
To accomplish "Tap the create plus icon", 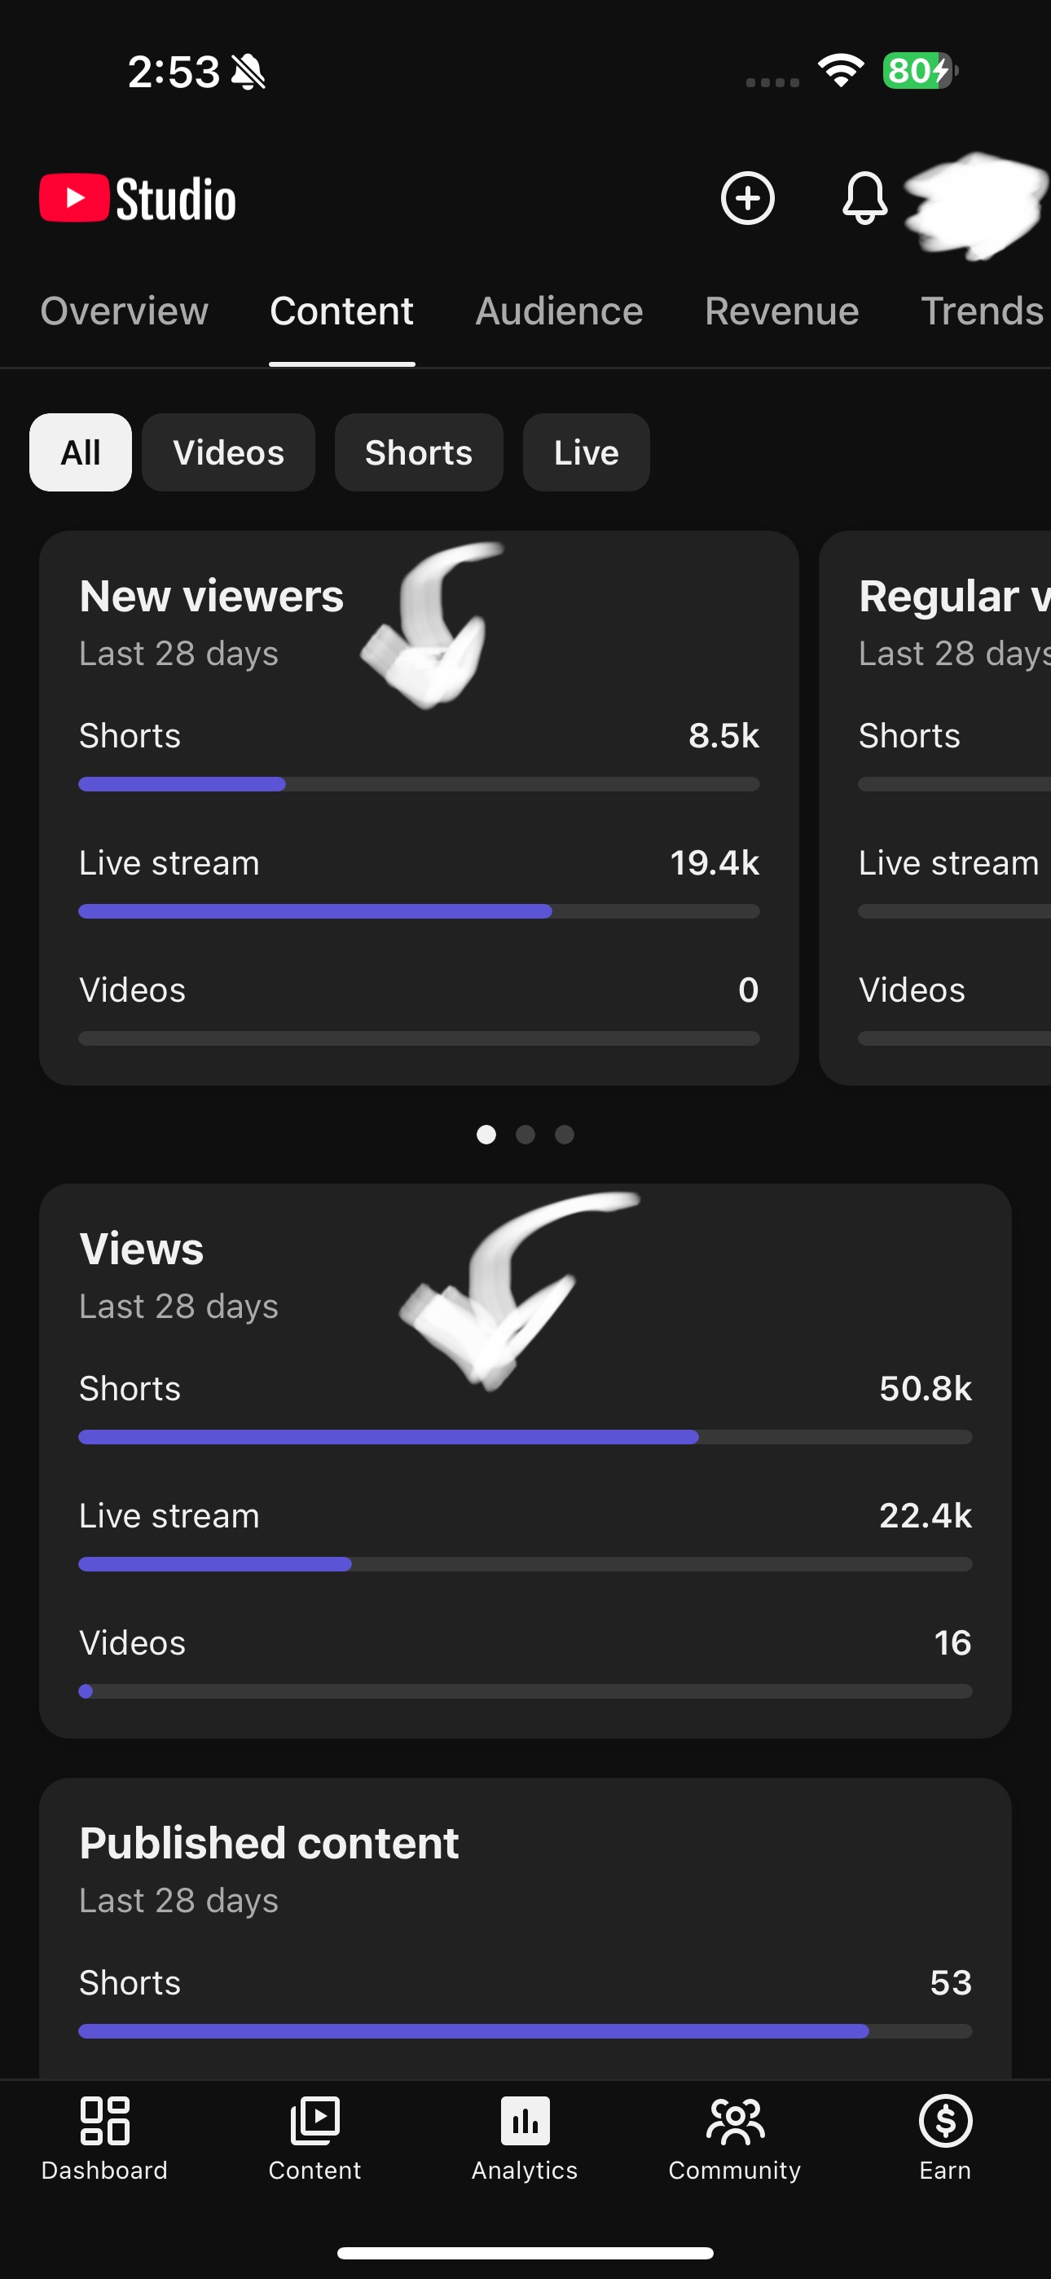I will (x=748, y=198).
